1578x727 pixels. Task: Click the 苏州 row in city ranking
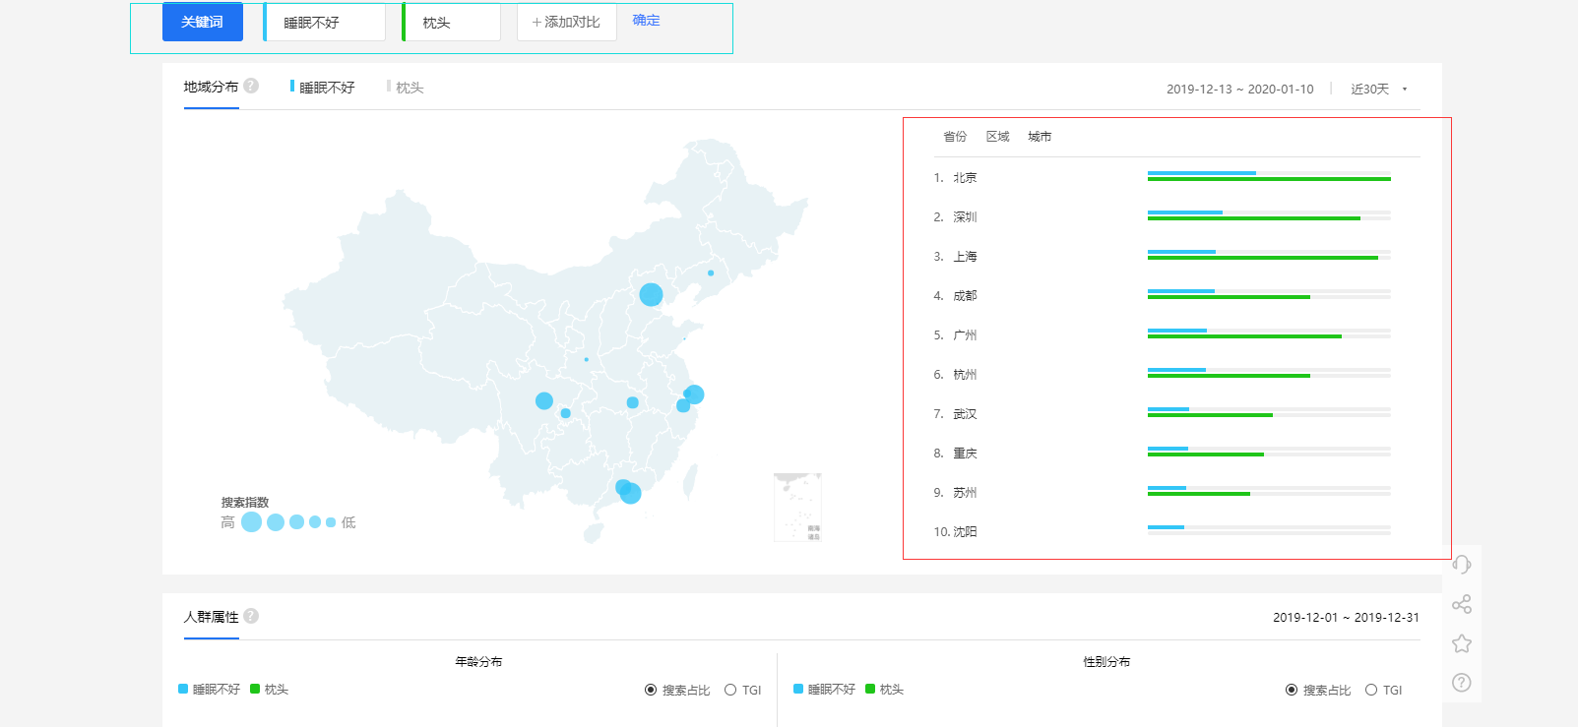pos(1176,493)
